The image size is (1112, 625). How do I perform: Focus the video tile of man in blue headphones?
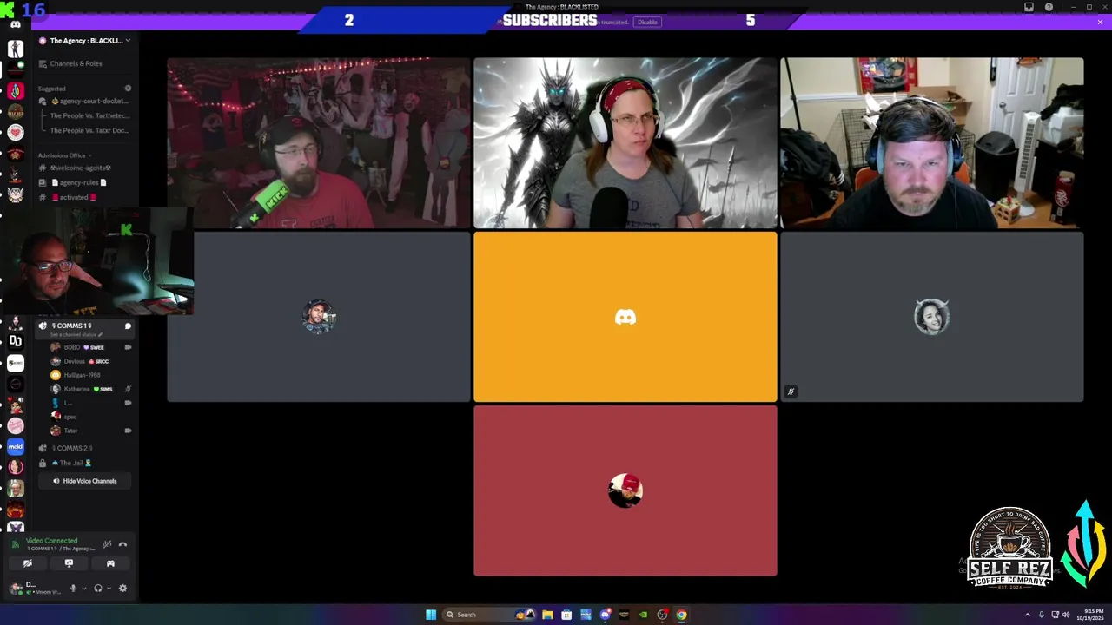[932, 143]
